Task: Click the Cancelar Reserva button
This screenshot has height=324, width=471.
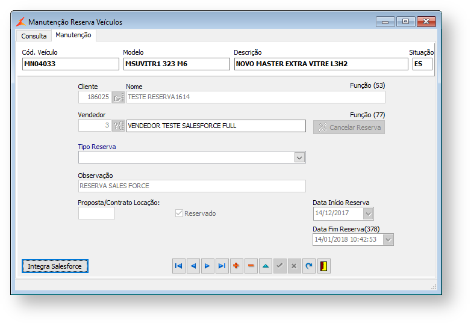Action: click(x=349, y=127)
